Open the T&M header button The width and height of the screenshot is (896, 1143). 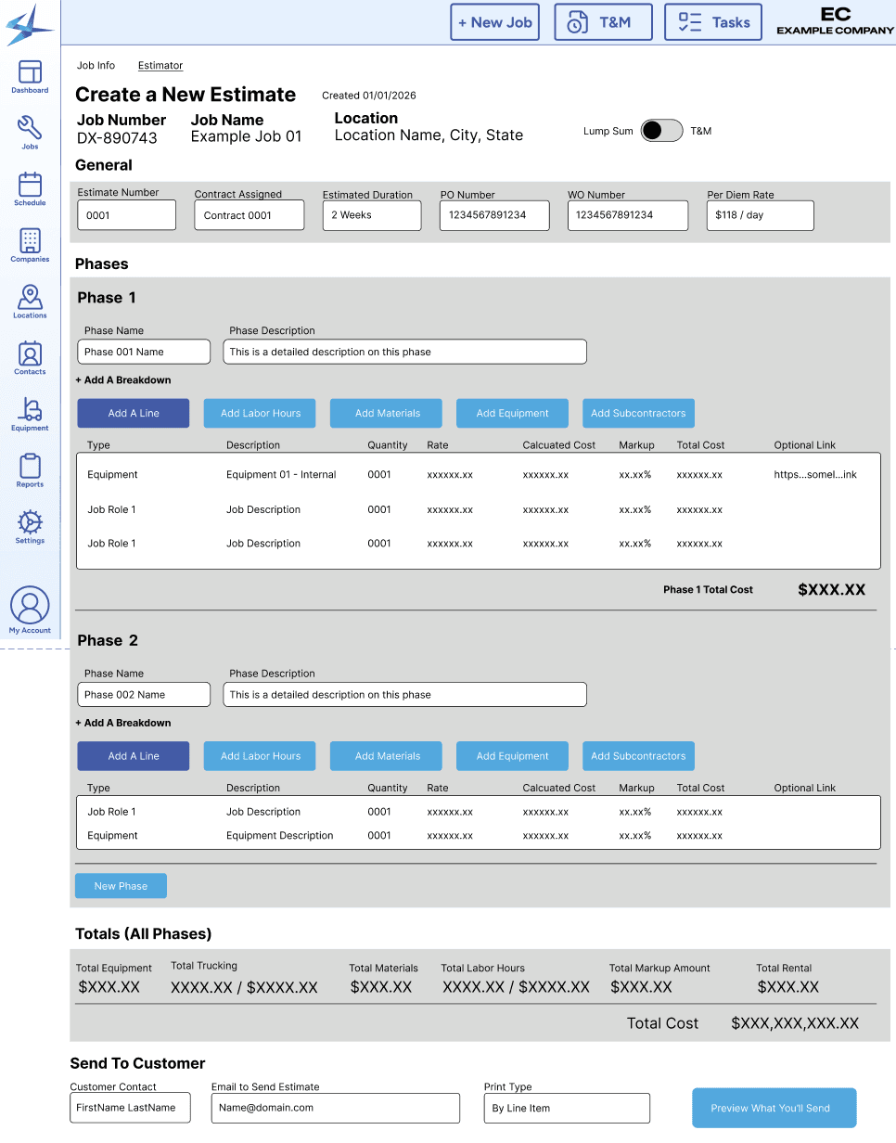coord(603,22)
